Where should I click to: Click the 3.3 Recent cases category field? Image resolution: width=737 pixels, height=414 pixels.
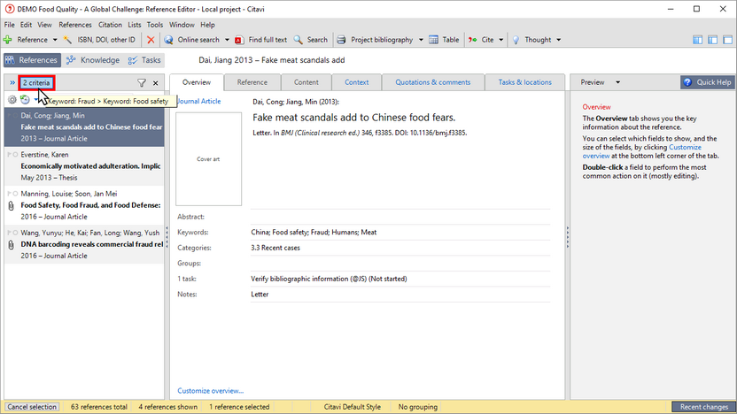275,248
